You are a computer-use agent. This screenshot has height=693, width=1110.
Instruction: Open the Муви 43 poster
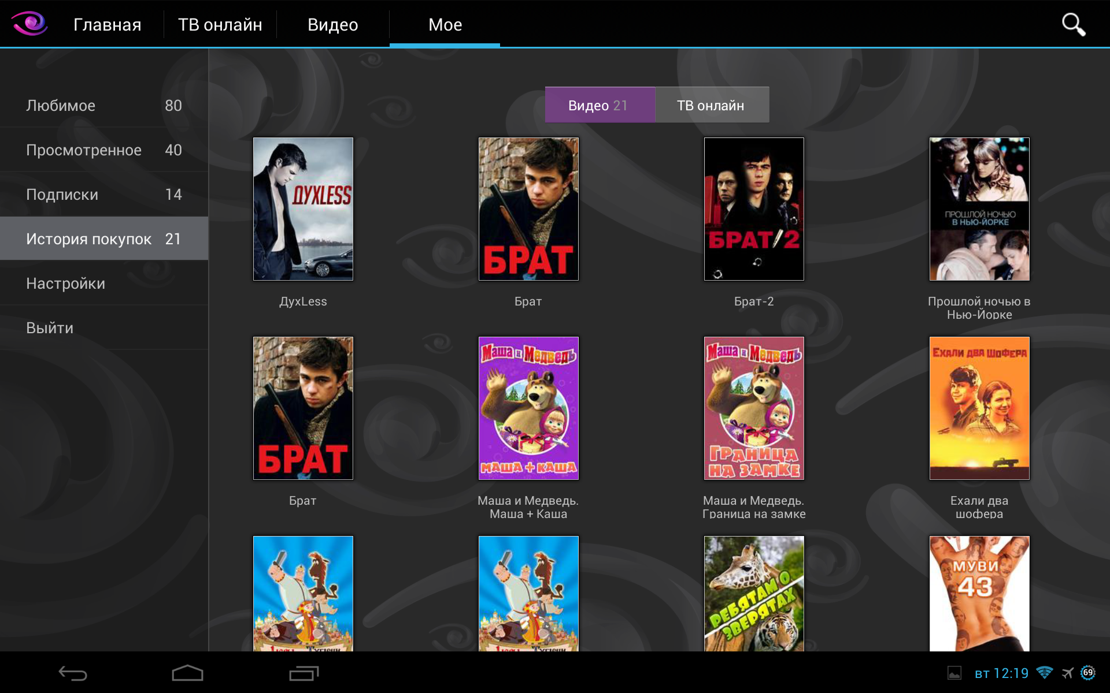(979, 594)
